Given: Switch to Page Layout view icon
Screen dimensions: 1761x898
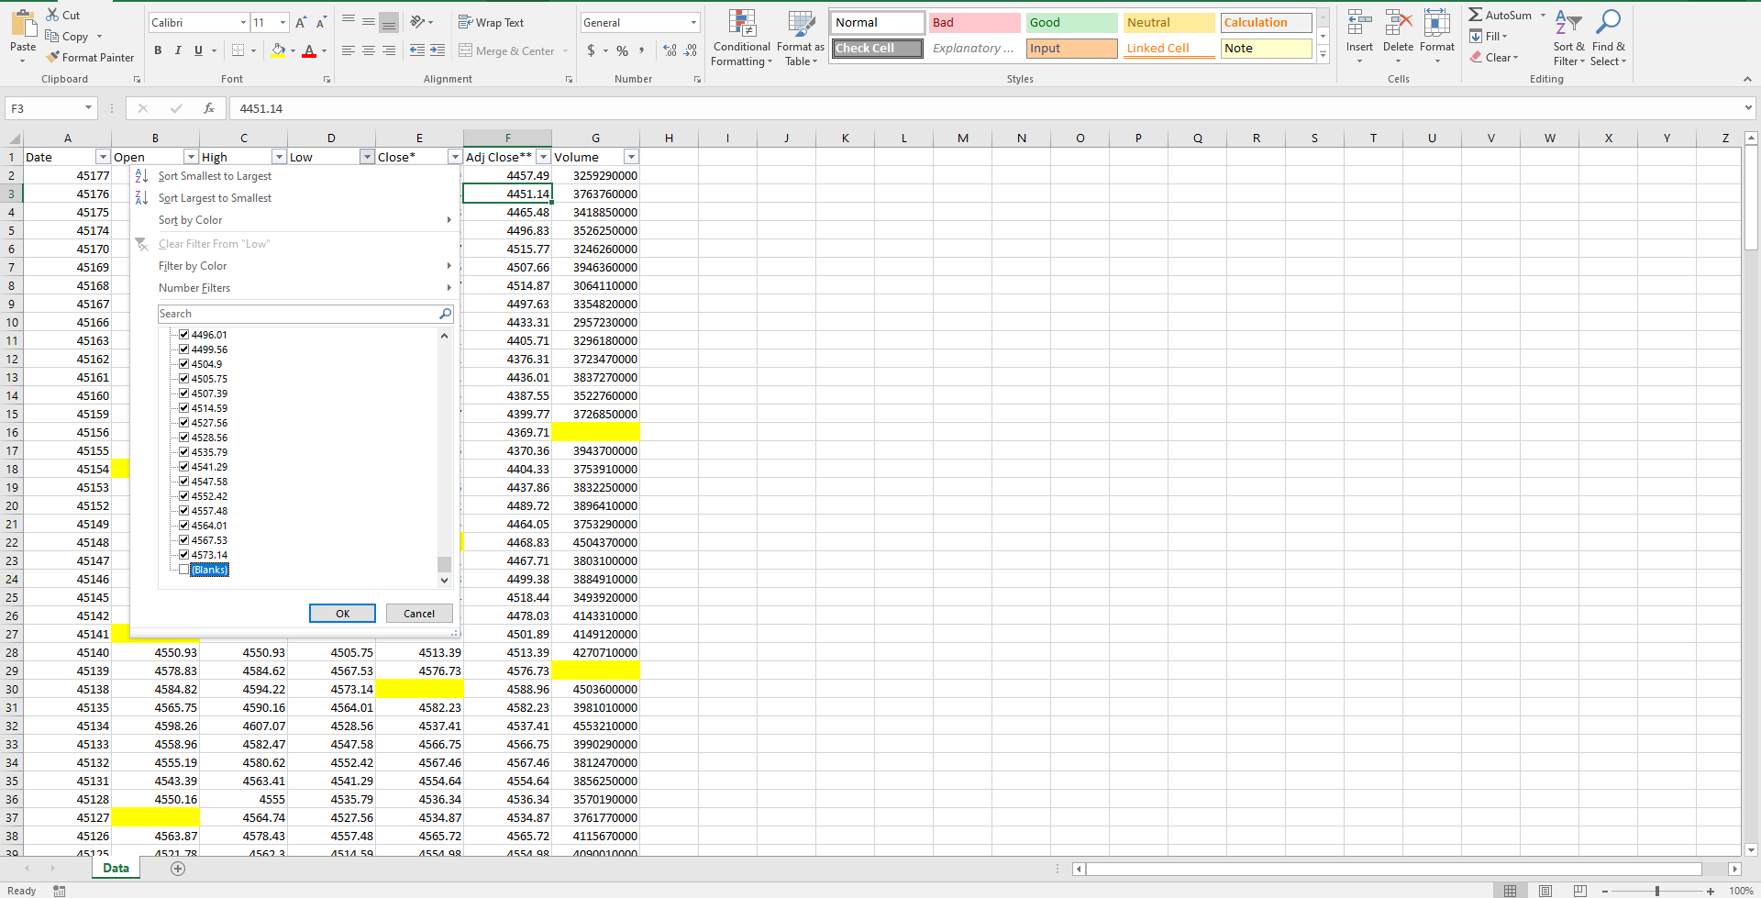Looking at the screenshot, I should [x=1545, y=891].
